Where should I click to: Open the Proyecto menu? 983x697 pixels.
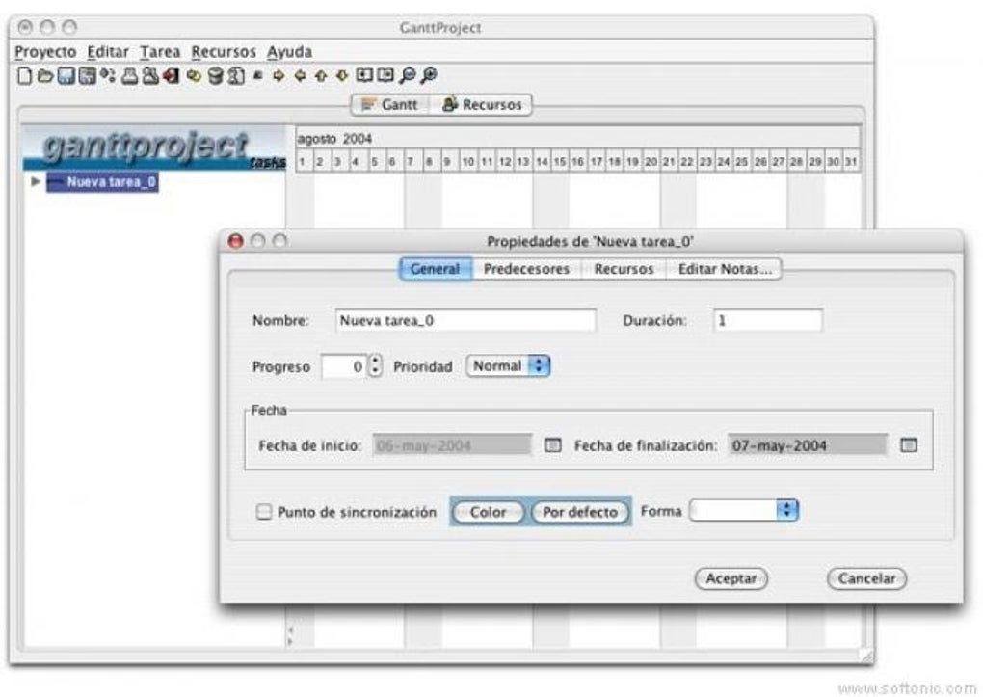(45, 52)
